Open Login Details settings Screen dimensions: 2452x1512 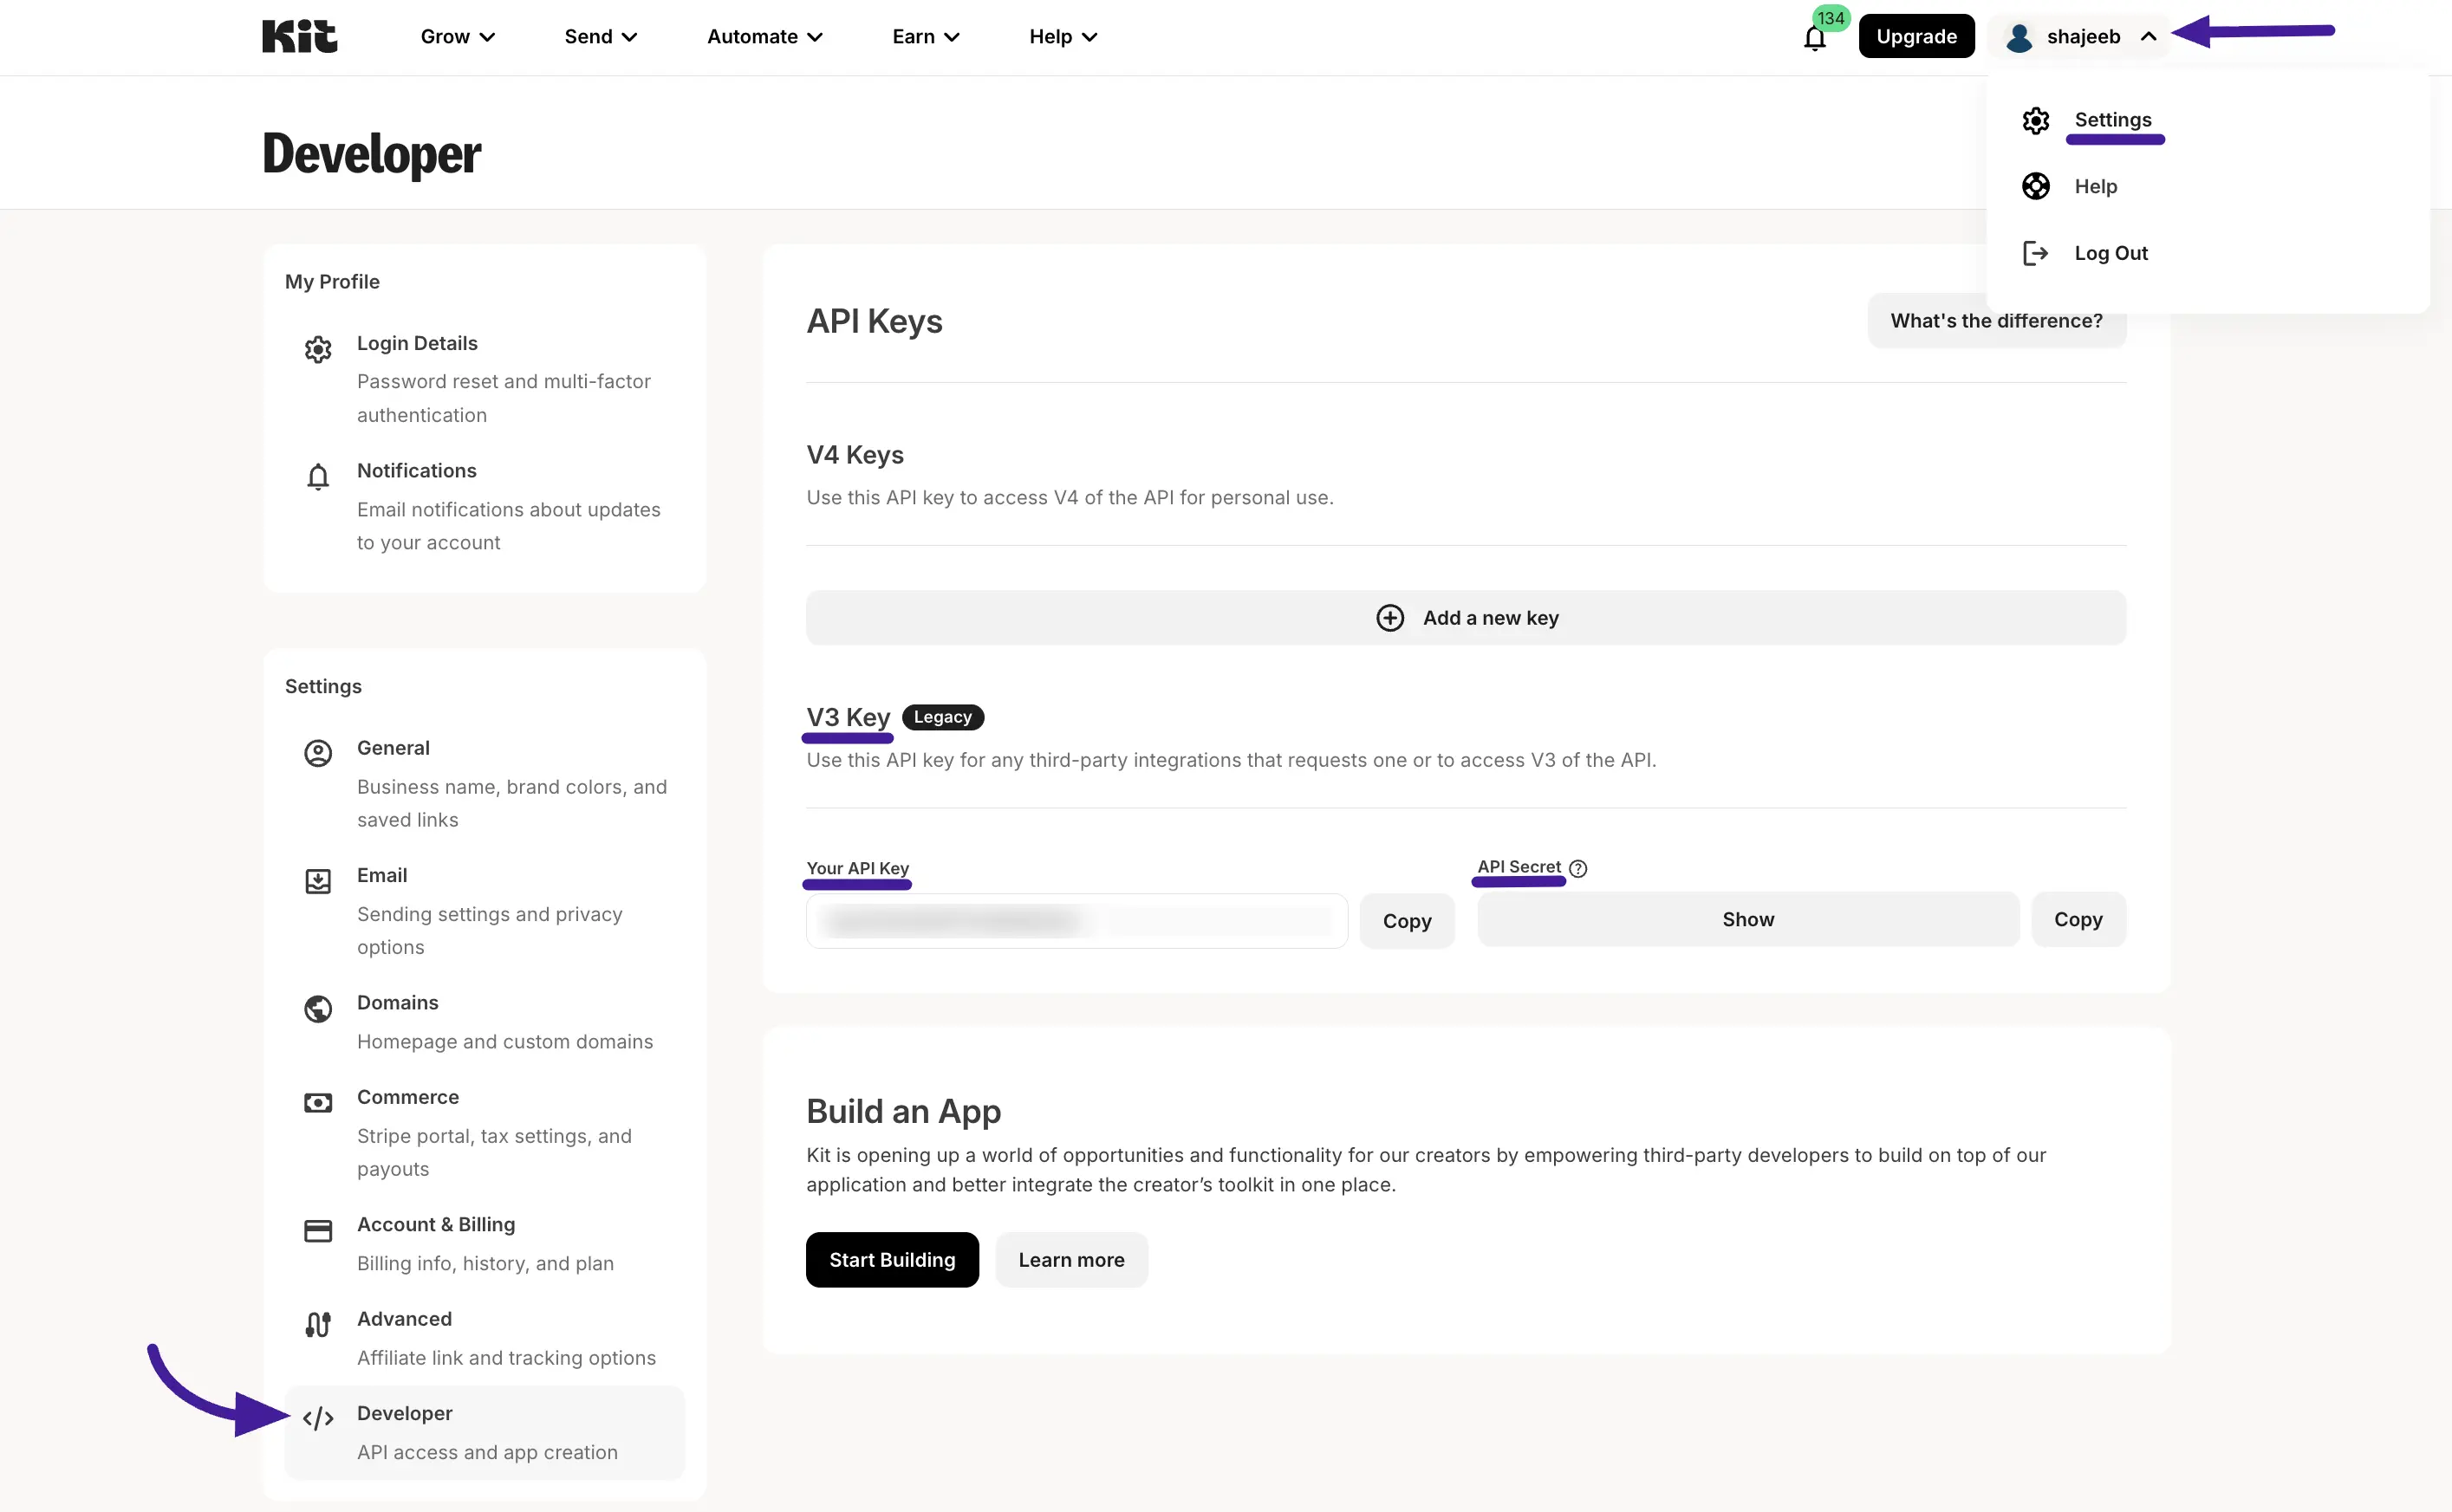[485, 379]
